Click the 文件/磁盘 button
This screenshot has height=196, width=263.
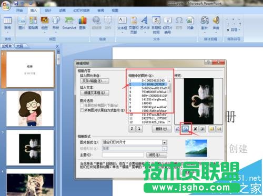click(95, 81)
